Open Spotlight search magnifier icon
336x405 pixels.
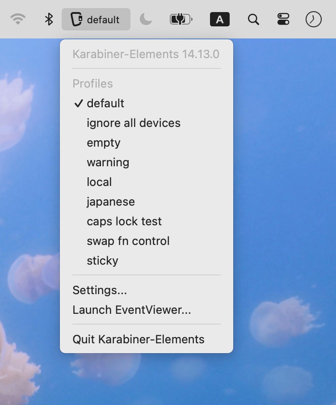pos(253,19)
